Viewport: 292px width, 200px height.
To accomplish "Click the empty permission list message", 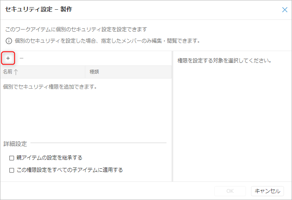I will coord(50,87).
